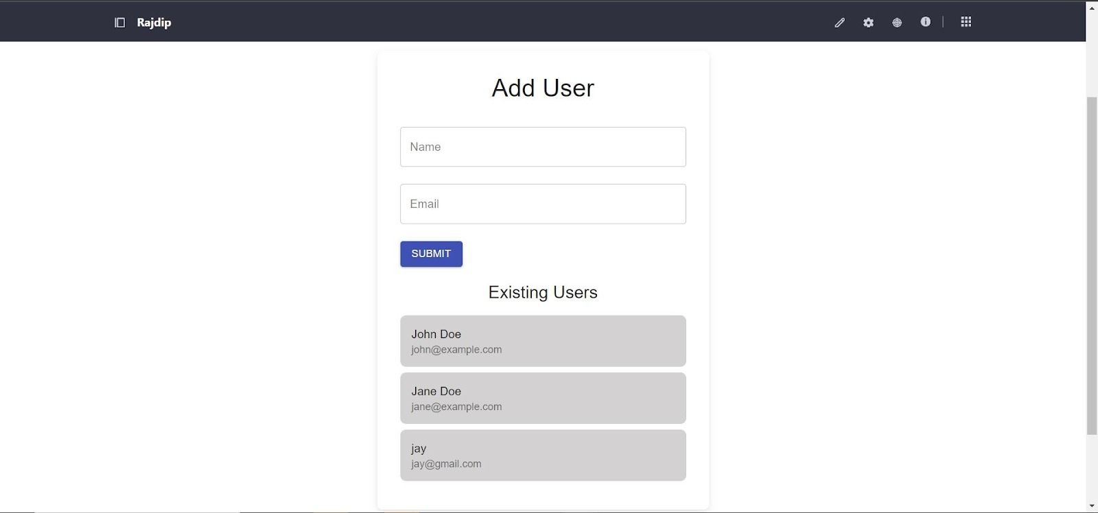This screenshot has height=513, width=1098.
Task: Select the jay user card
Action: tap(543, 455)
